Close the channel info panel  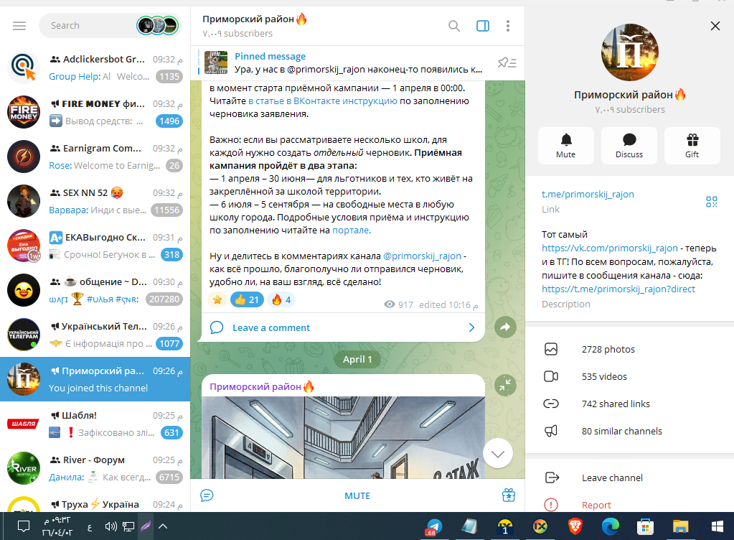point(715,27)
